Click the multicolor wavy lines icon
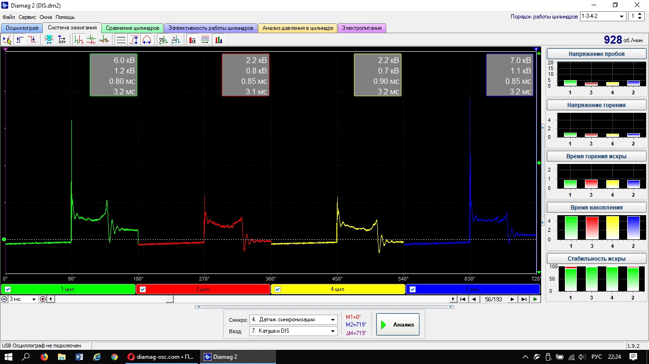This screenshot has height=364, width=649. tap(205, 40)
